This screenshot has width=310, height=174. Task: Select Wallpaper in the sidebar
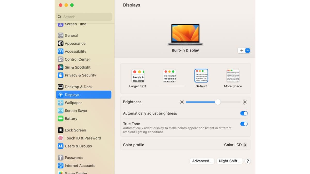84,103
